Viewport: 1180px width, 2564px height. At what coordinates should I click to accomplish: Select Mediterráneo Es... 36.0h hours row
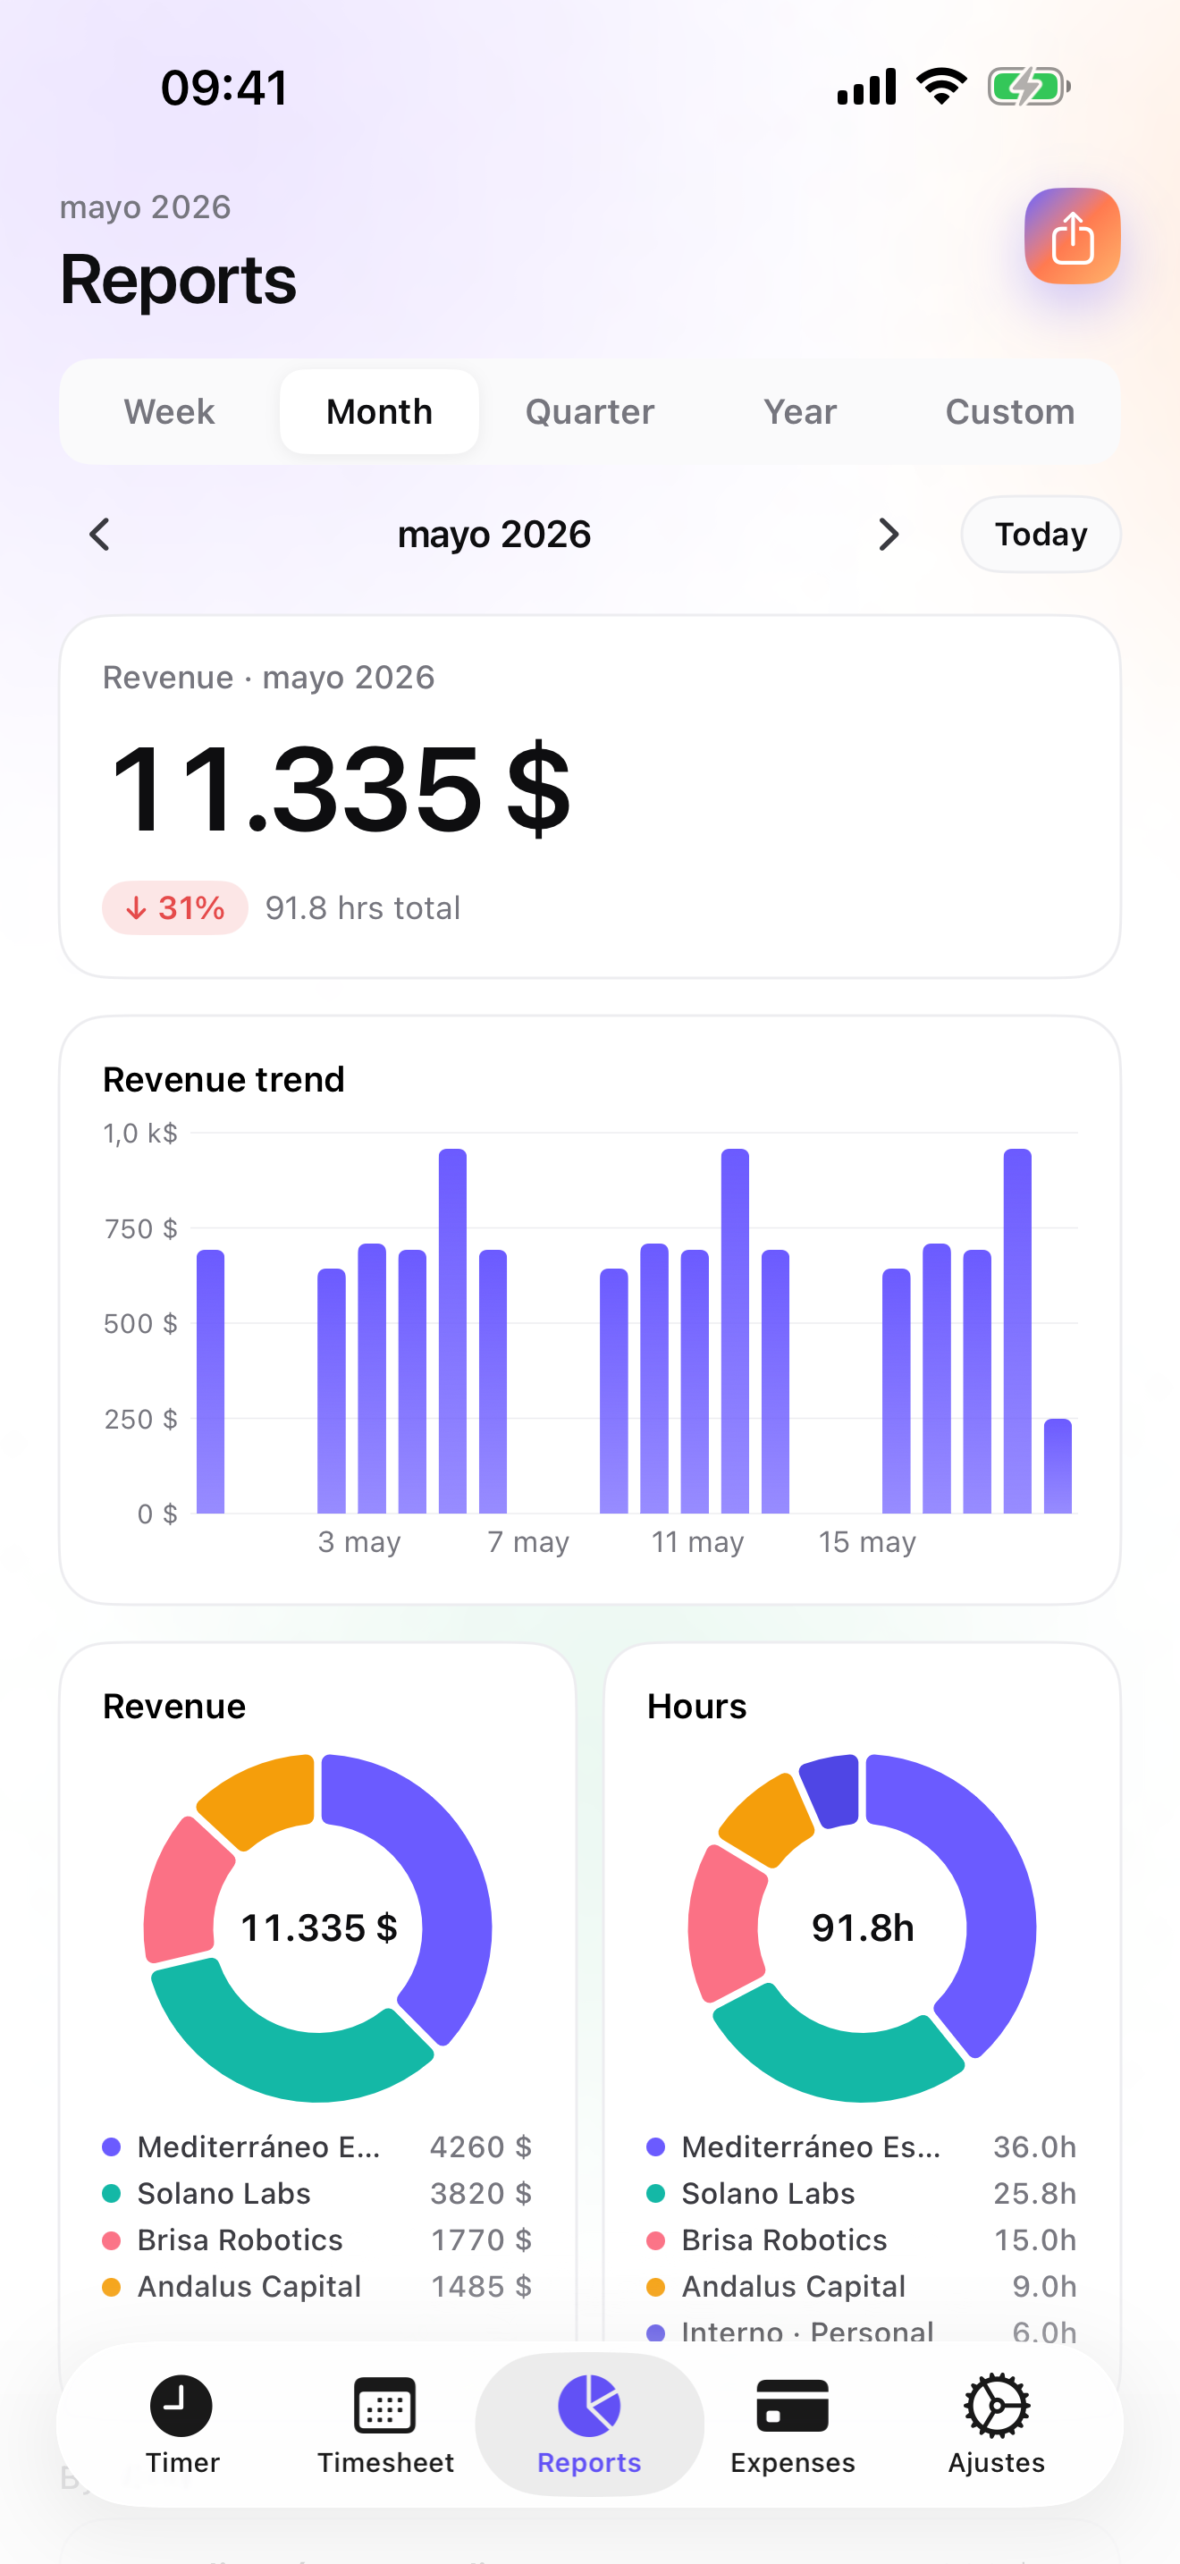click(862, 2147)
